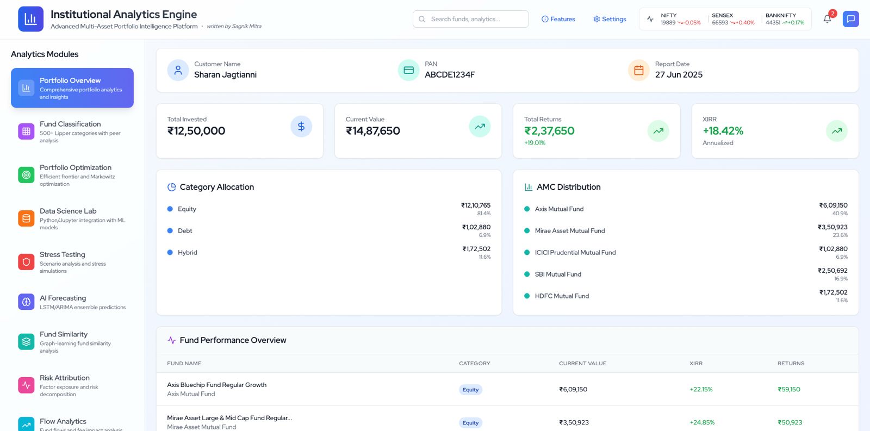This screenshot has height=431, width=870.
Task: Click the Sharan Jagtianni customer name
Action: 225,75
